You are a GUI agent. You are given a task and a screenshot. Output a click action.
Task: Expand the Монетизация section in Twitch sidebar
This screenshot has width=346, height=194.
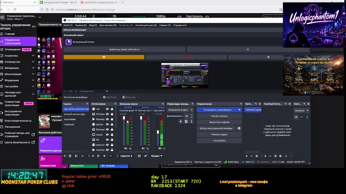33,74
